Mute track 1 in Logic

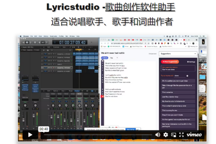[x=49, y=54]
